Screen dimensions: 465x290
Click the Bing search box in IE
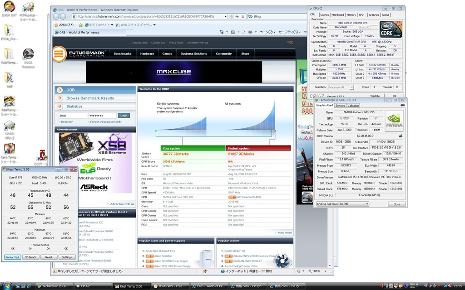point(277,17)
